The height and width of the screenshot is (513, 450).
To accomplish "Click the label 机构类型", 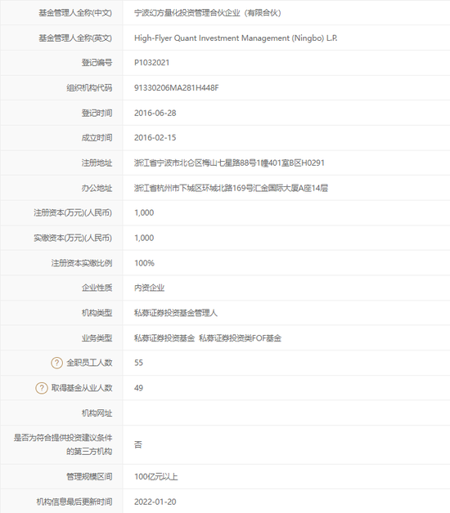I will pos(97,313).
